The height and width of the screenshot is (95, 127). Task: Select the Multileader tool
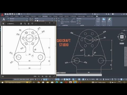coord(73,20)
